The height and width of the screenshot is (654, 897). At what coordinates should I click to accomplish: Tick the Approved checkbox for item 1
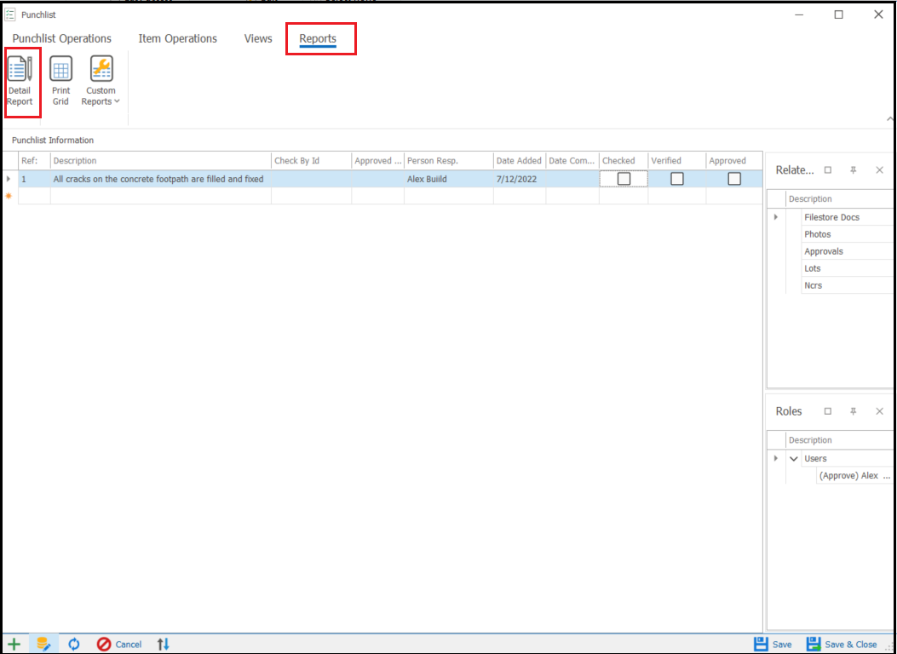(x=733, y=179)
